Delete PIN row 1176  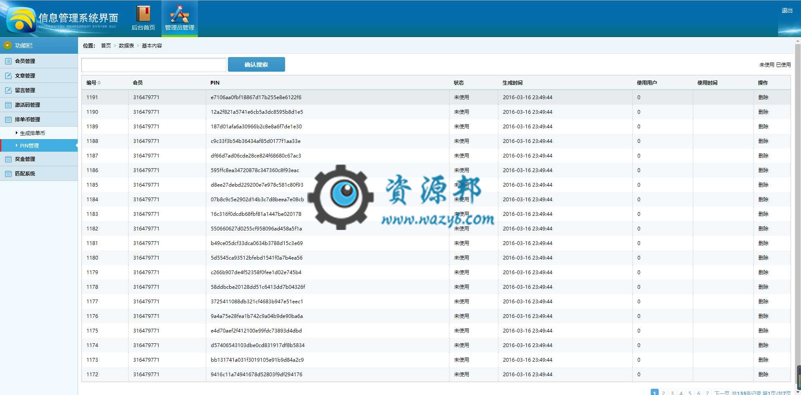coord(763,316)
